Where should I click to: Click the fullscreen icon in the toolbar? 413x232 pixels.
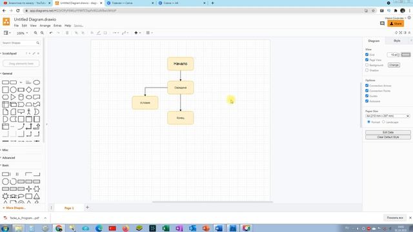pyautogui.click(x=401, y=33)
